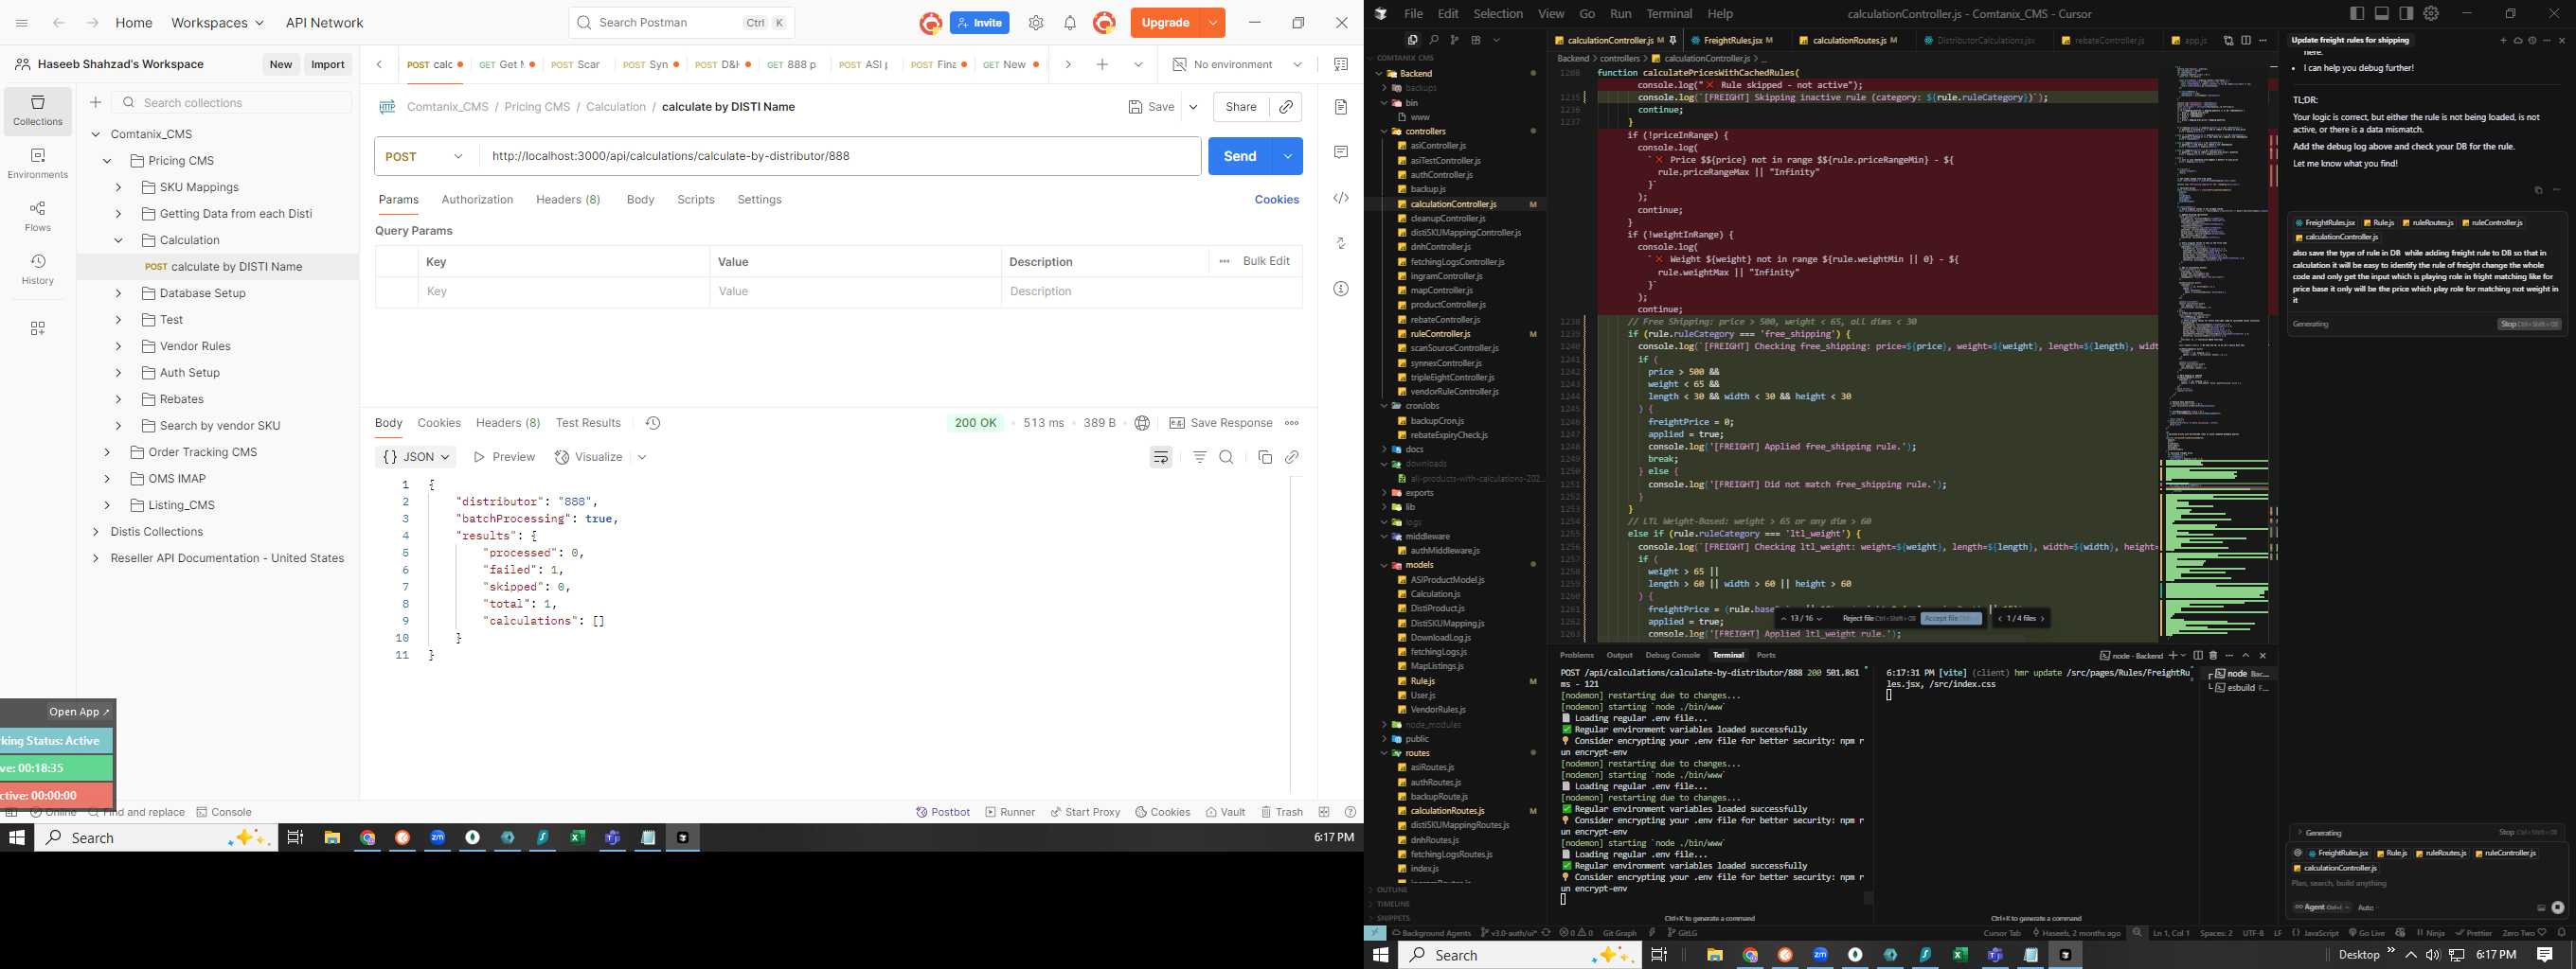The image size is (2576, 969).
Task: Toggle two-pane view in Postman footer
Action: (x=1324, y=812)
